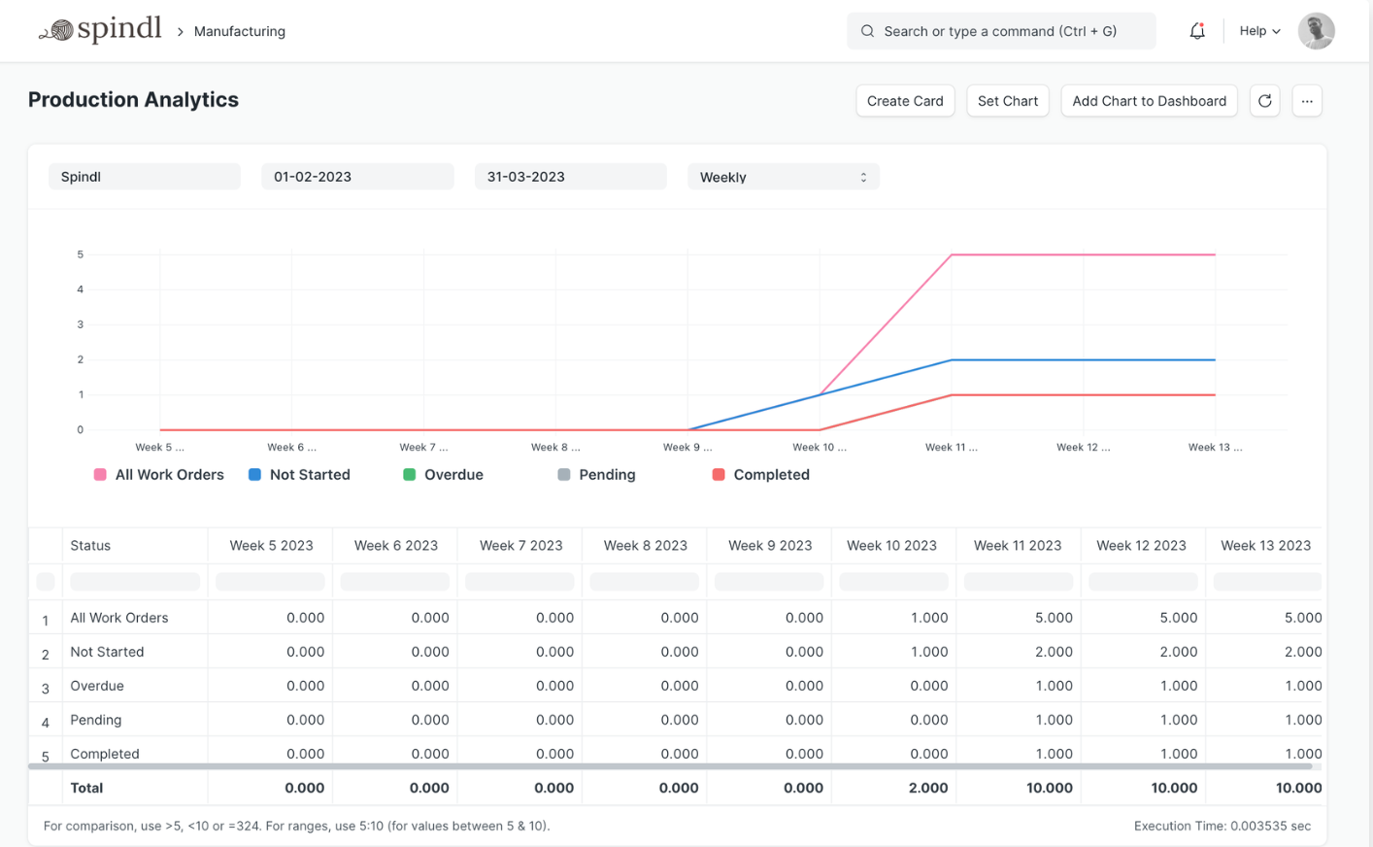Click the Create Card button
The width and height of the screenshot is (1373, 847).
click(905, 101)
